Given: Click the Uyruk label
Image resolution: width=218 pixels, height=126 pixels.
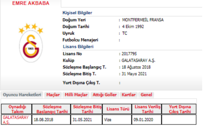Looking at the screenshot, I should (x=68, y=33).
